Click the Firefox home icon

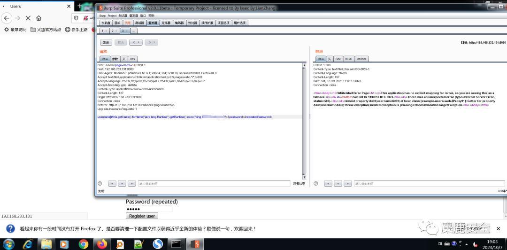(38, 18)
